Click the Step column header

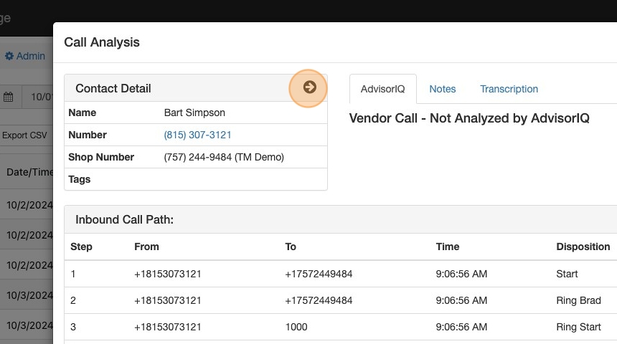click(81, 247)
